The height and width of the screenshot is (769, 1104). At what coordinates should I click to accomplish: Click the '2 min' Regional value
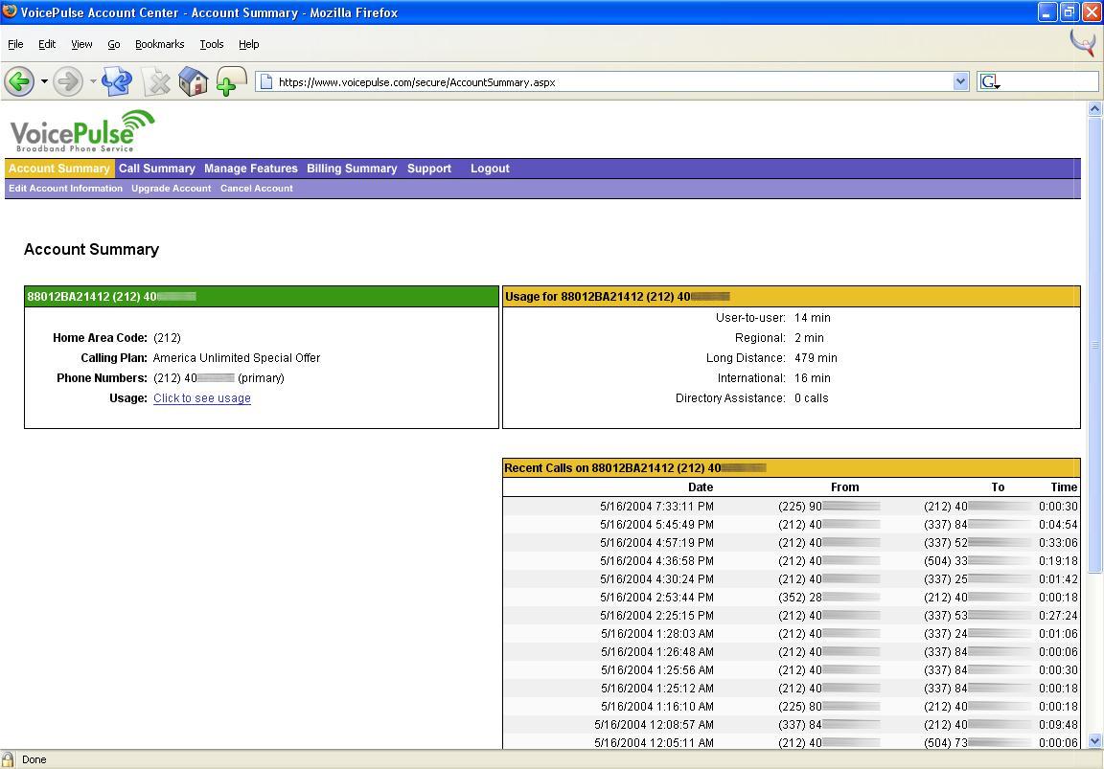[810, 338]
